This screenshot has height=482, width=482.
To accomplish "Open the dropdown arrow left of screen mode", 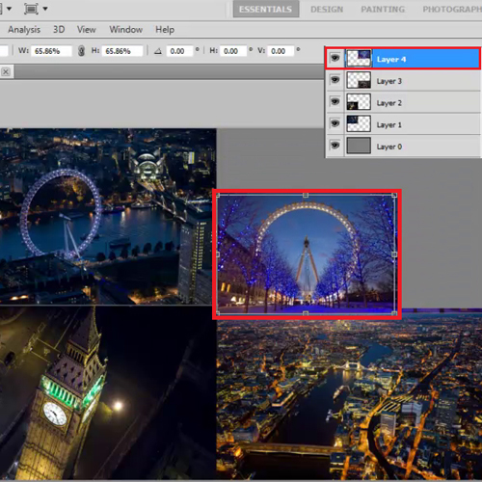I will click(9, 9).
